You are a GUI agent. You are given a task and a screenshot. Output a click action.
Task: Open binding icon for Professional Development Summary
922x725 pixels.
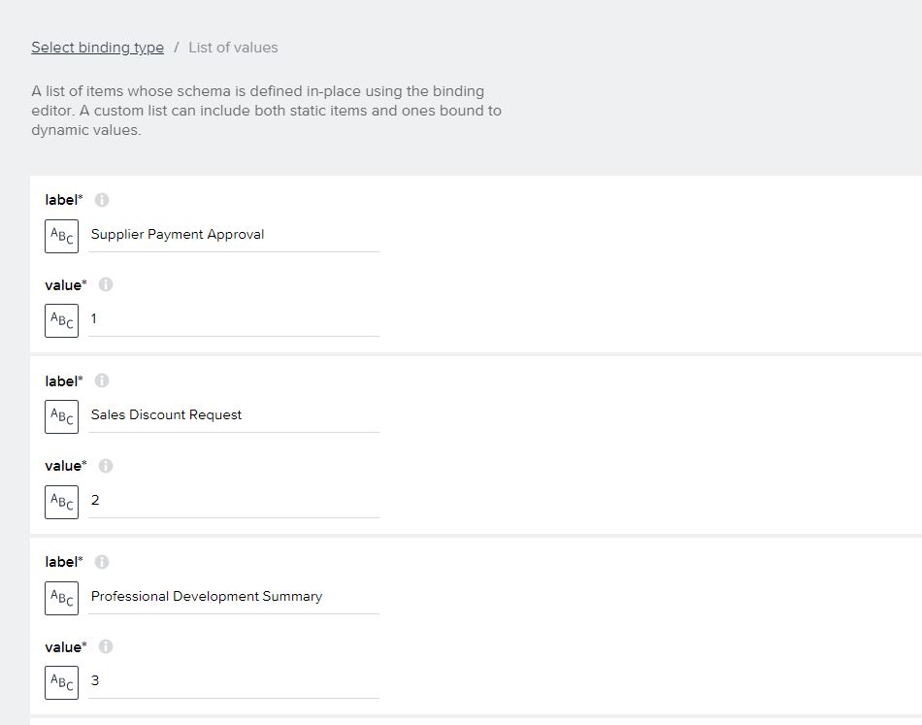62,598
